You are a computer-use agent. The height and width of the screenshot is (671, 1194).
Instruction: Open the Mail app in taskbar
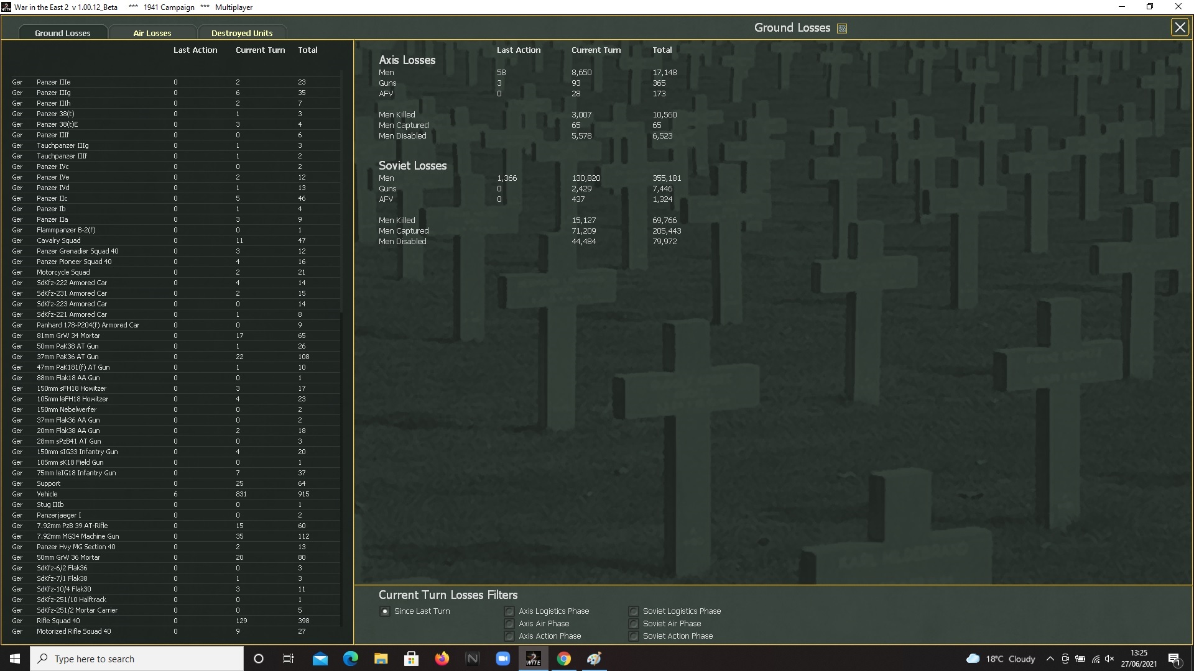coord(320,659)
